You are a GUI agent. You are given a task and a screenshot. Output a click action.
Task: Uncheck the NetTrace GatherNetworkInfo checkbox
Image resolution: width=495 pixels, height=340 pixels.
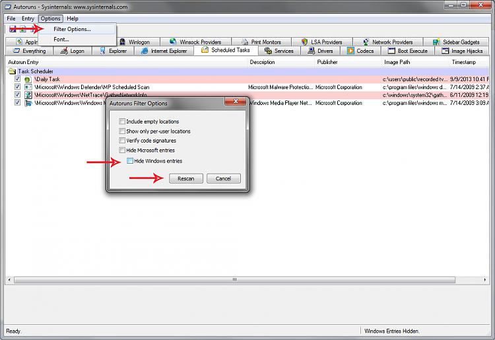click(17, 94)
